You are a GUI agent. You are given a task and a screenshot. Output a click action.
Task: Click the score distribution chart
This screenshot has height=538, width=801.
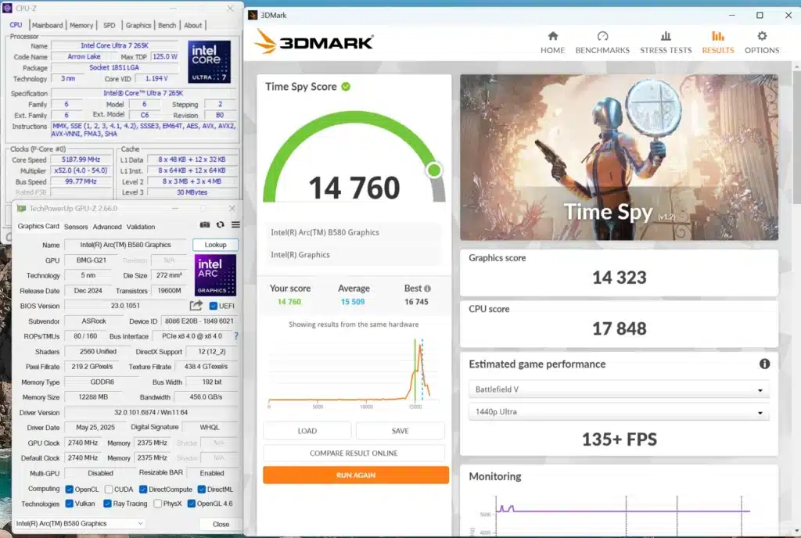(x=354, y=372)
